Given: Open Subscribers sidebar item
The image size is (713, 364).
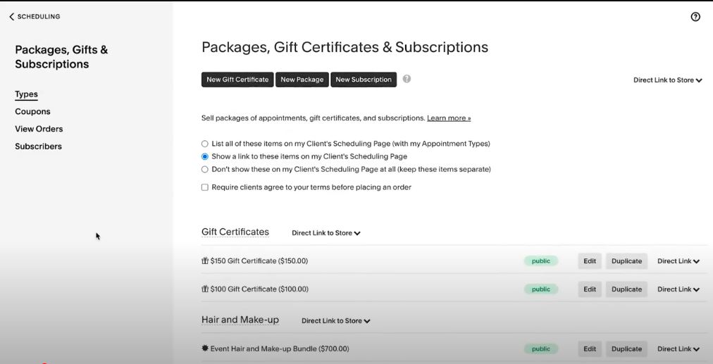Looking at the screenshot, I should point(38,146).
